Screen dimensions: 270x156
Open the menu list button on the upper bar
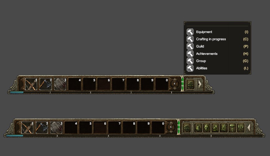(x=191, y=84)
